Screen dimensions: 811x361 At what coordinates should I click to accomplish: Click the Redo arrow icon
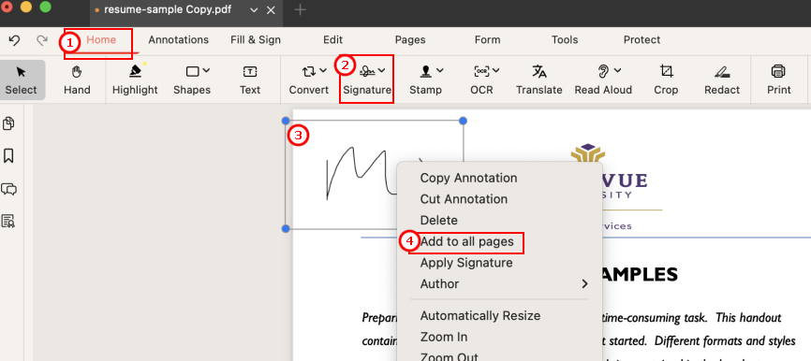point(42,40)
